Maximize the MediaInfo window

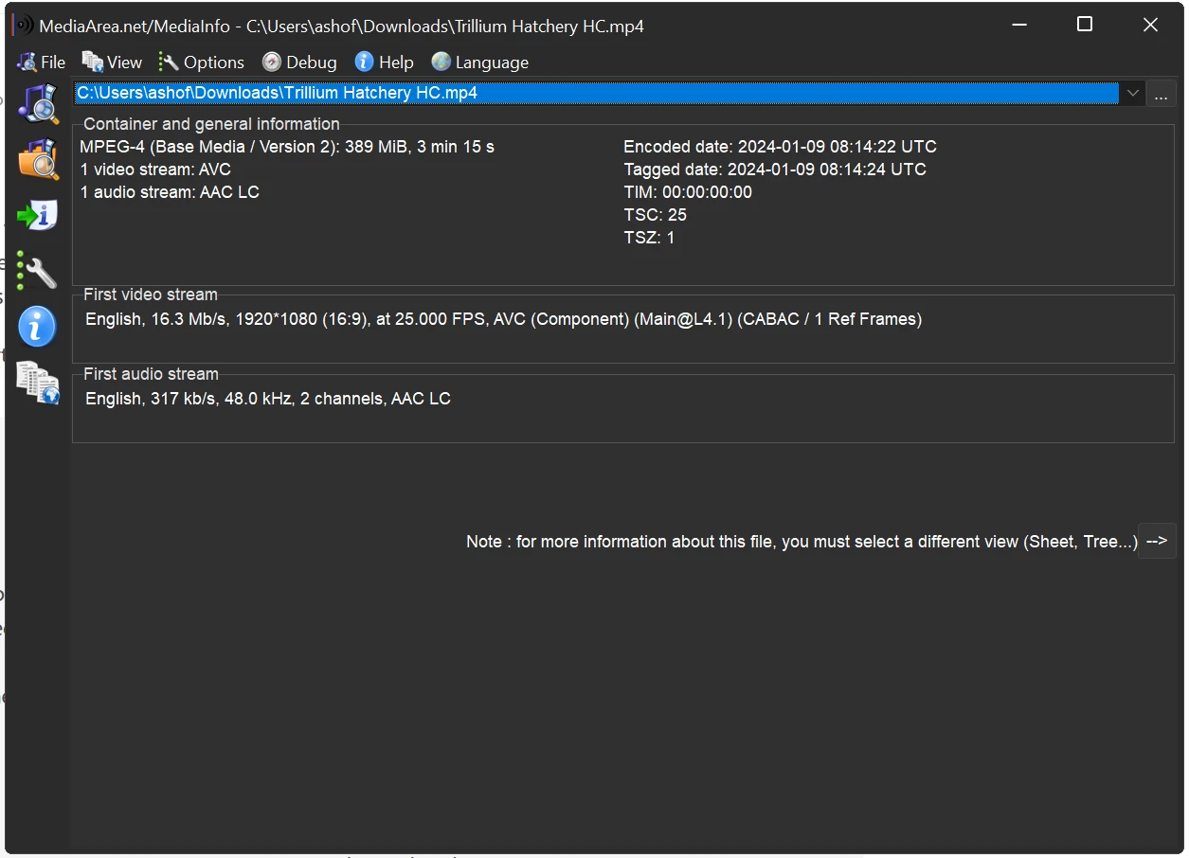click(x=1085, y=26)
